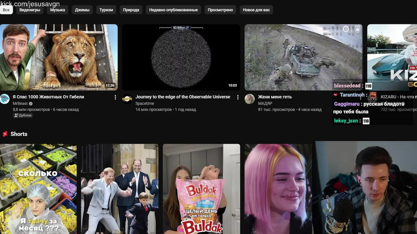417x234 pixels.
Task: Open MrBeast lion video thumbnail
Action: [x=59, y=57]
